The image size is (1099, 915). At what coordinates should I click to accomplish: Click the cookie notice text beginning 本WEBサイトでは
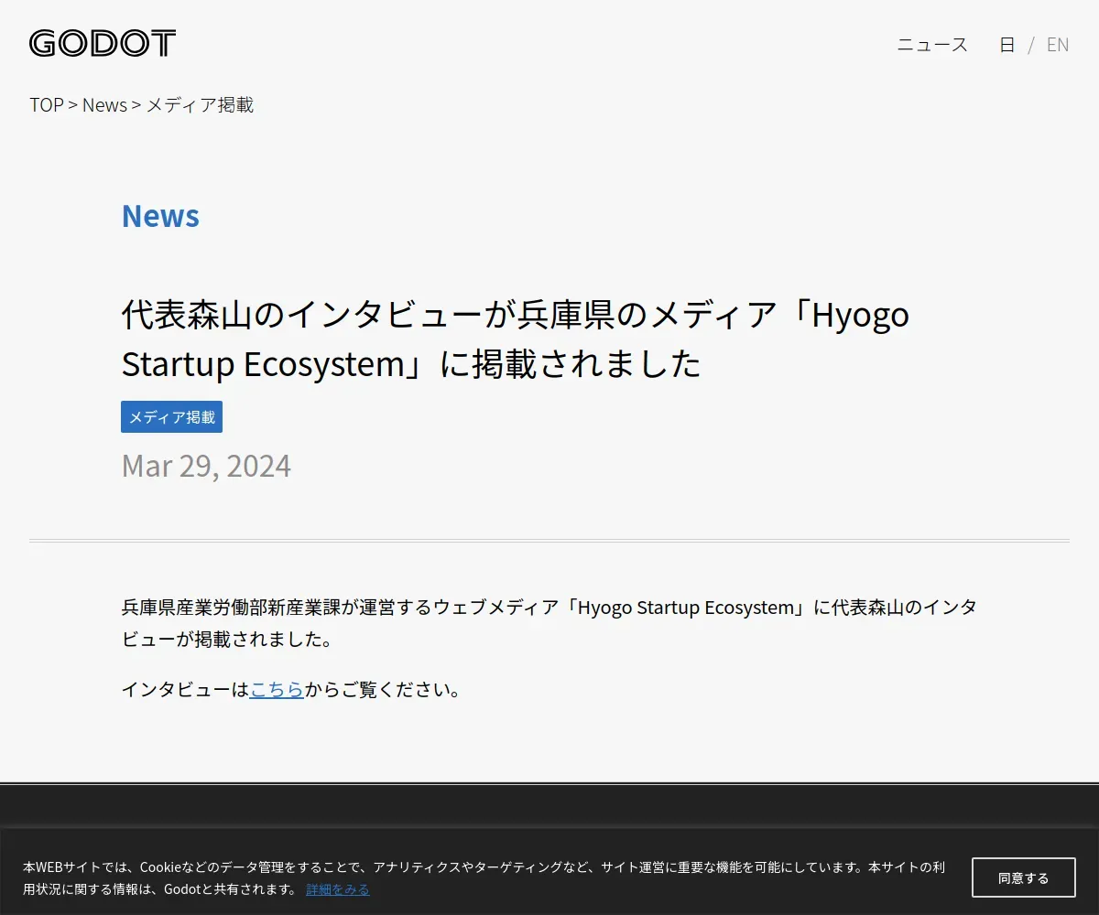point(484,877)
